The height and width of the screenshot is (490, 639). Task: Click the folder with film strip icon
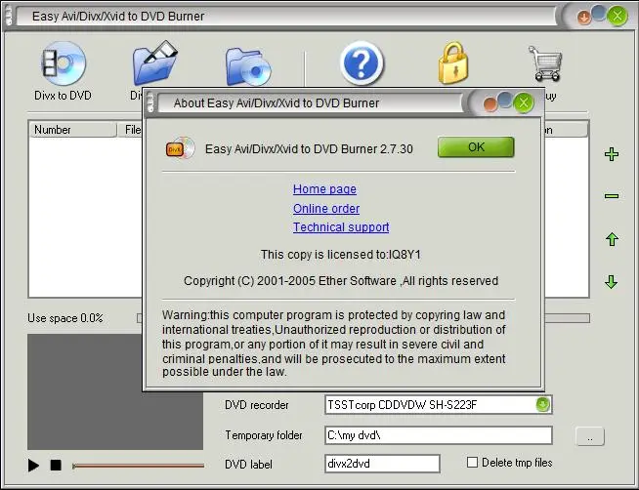coord(154,63)
